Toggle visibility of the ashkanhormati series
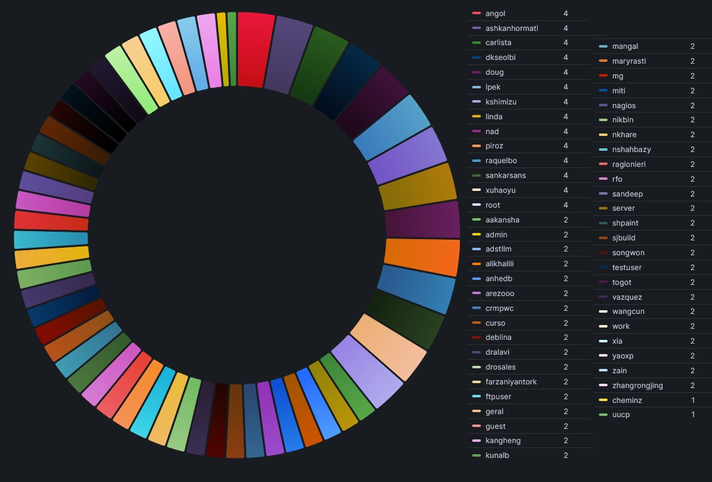Screen dimensions: 712x482 coord(512,28)
